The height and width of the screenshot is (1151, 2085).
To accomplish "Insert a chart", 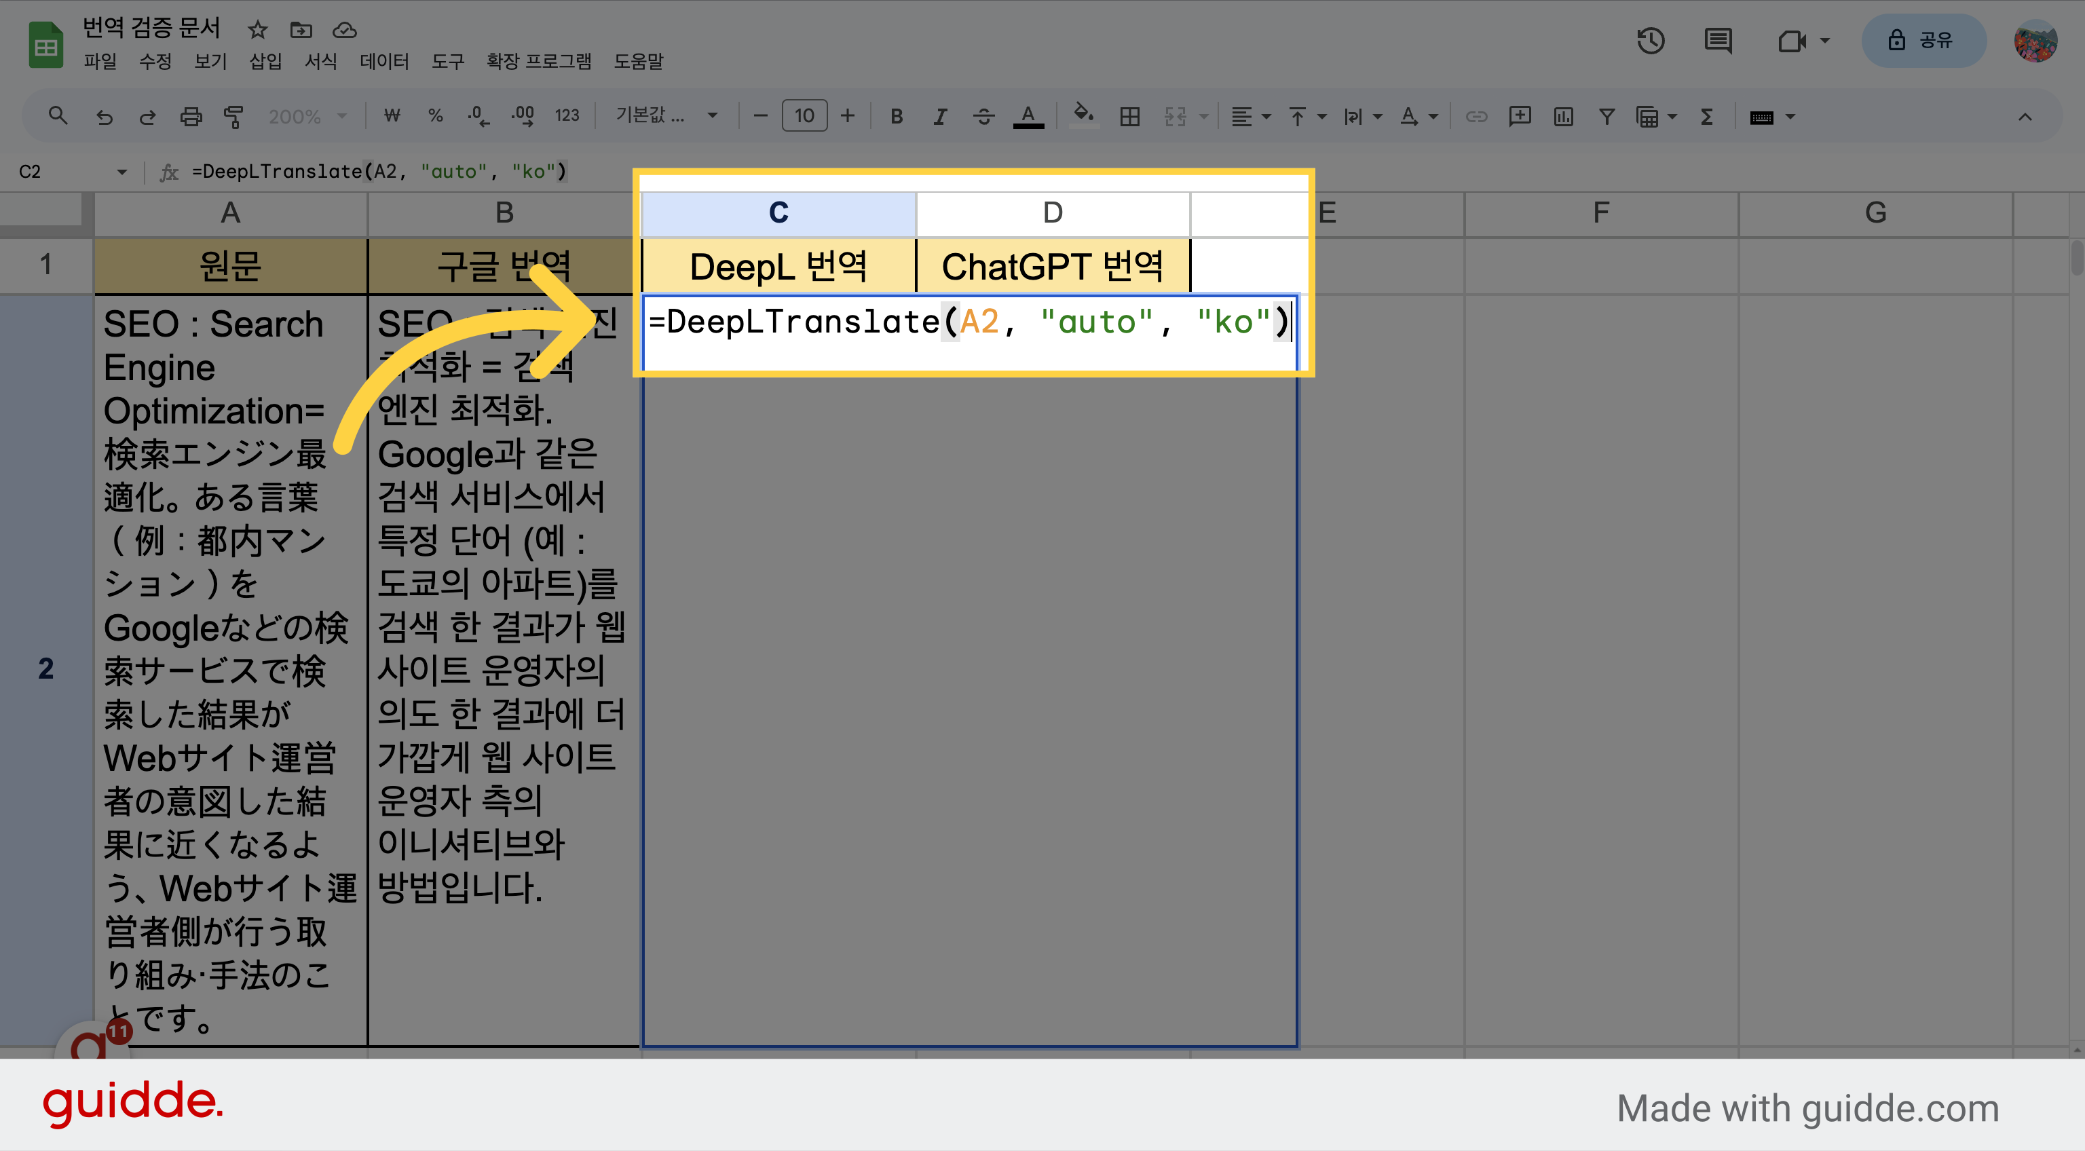I will click(x=1564, y=117).
